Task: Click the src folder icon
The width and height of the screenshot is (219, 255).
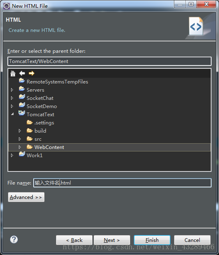Action: 30,139
